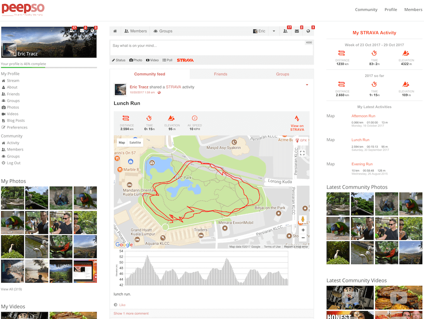
Task: Switch the map to Satellite view
Action: (x=135, y=143)
